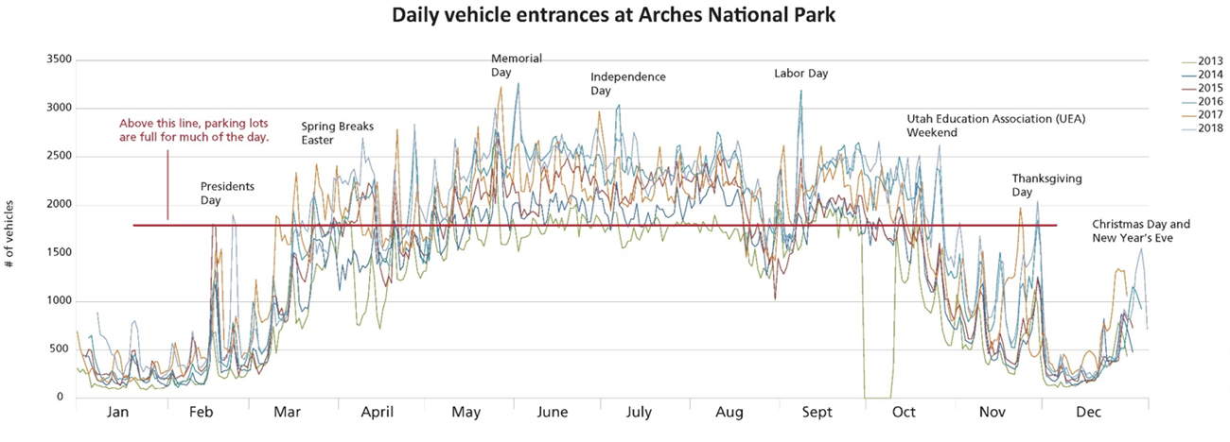Click the Jan month label
Viewport: 1230px width, 442px height.
tap(115, 413)
